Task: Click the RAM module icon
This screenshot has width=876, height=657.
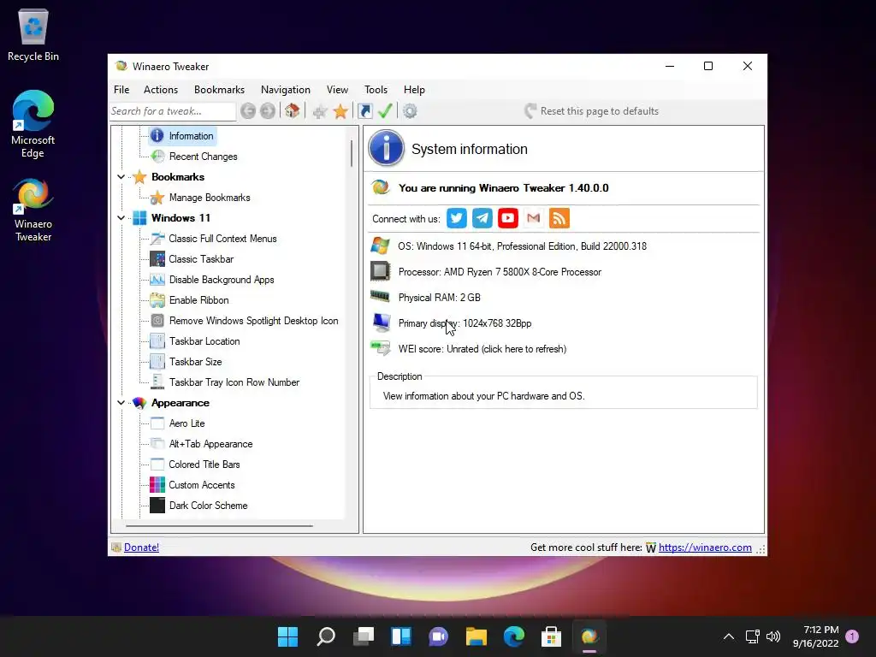Action: [380, 296]
